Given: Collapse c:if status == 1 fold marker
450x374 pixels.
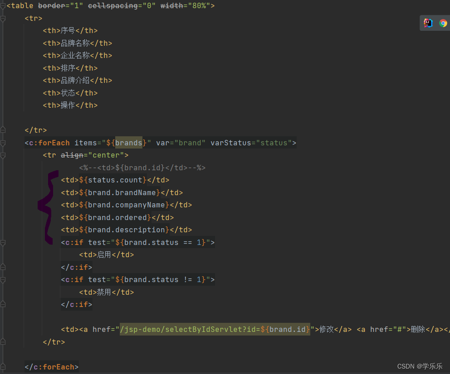Looking at the screenshot, I should pyautogui.click(x=3, y=243).
